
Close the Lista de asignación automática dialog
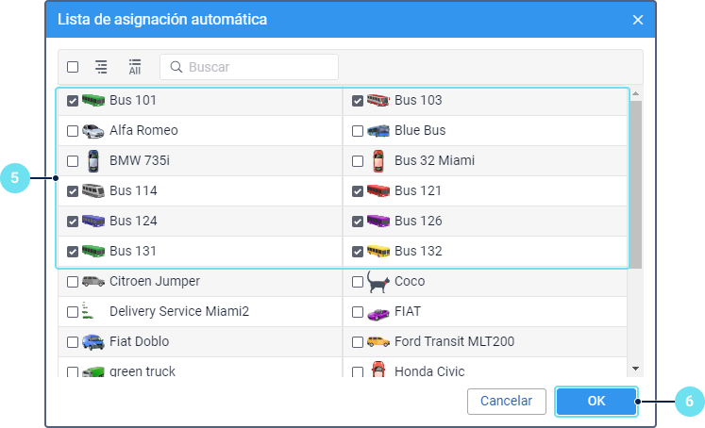pyautogui.click(x=638, y=19)
